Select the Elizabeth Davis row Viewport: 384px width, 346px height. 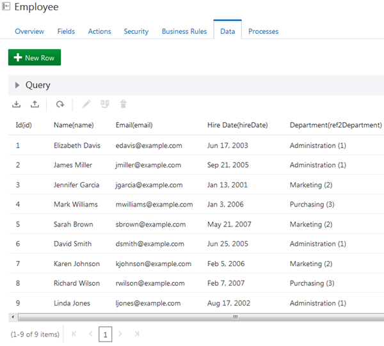77,145
